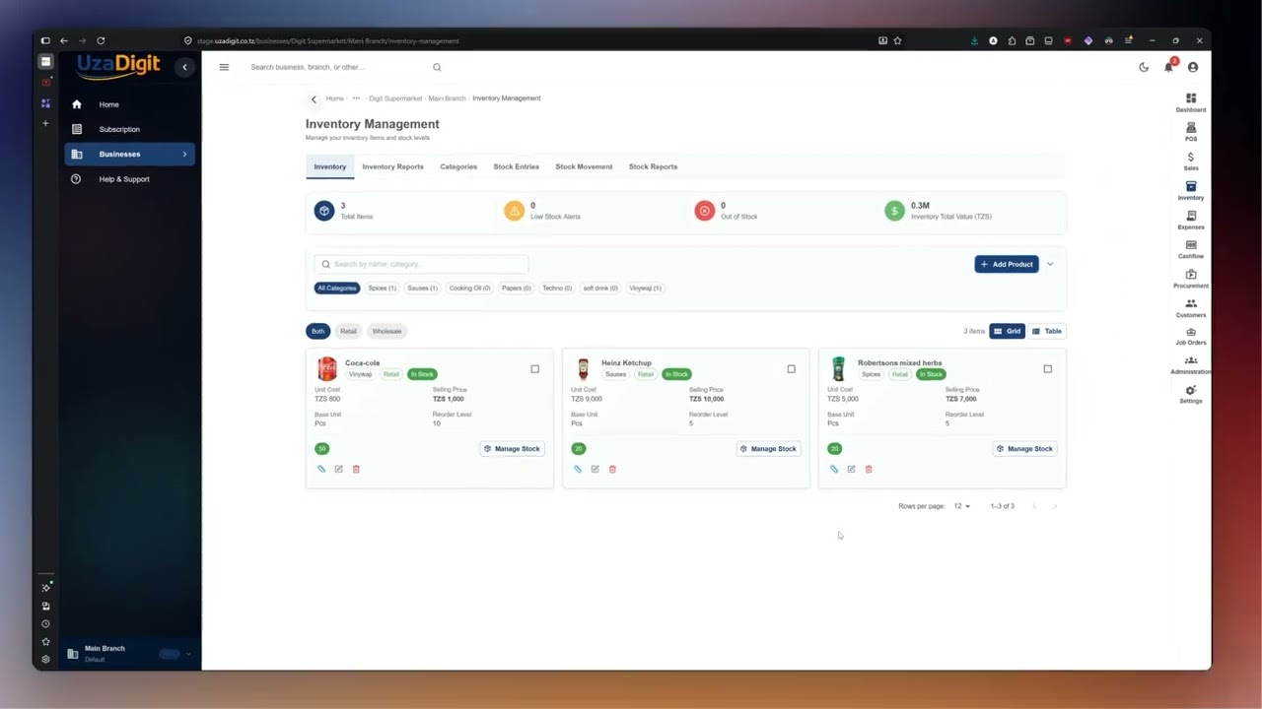Open the Main Branch selector
Viewport: 1262px width, 709px height.
pos(130,653)
